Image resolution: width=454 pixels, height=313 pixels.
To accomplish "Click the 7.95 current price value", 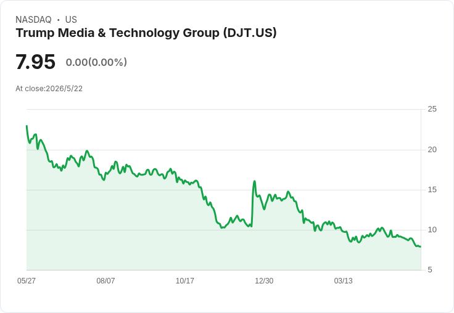I will [35, 62].
